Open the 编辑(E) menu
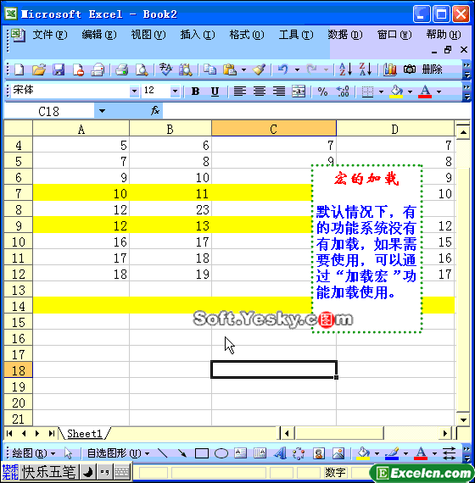This screenshot has width=475, height=483. (x=99, y=35)
